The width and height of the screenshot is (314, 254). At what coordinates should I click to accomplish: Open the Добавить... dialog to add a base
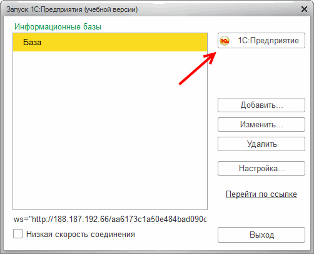(261, 105)
